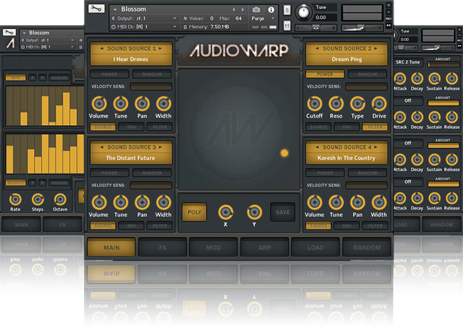Click the Sound Source 2 Cutoff knob
Image resolution: width=463 pixels, height=329 pixels.
[x=314, y=104]
